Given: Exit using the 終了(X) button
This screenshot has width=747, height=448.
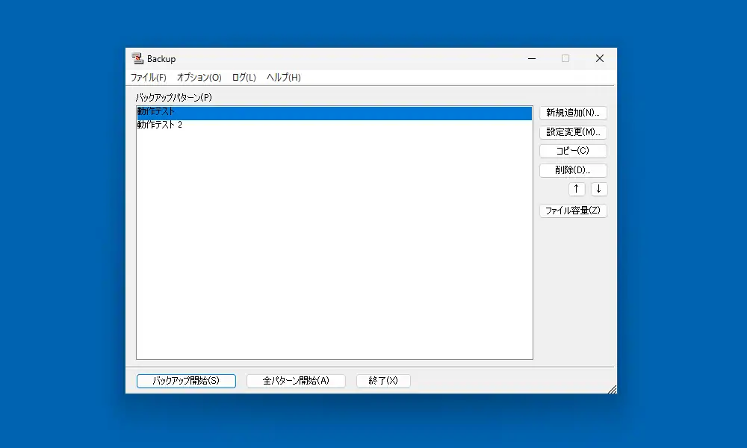Looking at the screenshot, I should [x=383, y=381].
